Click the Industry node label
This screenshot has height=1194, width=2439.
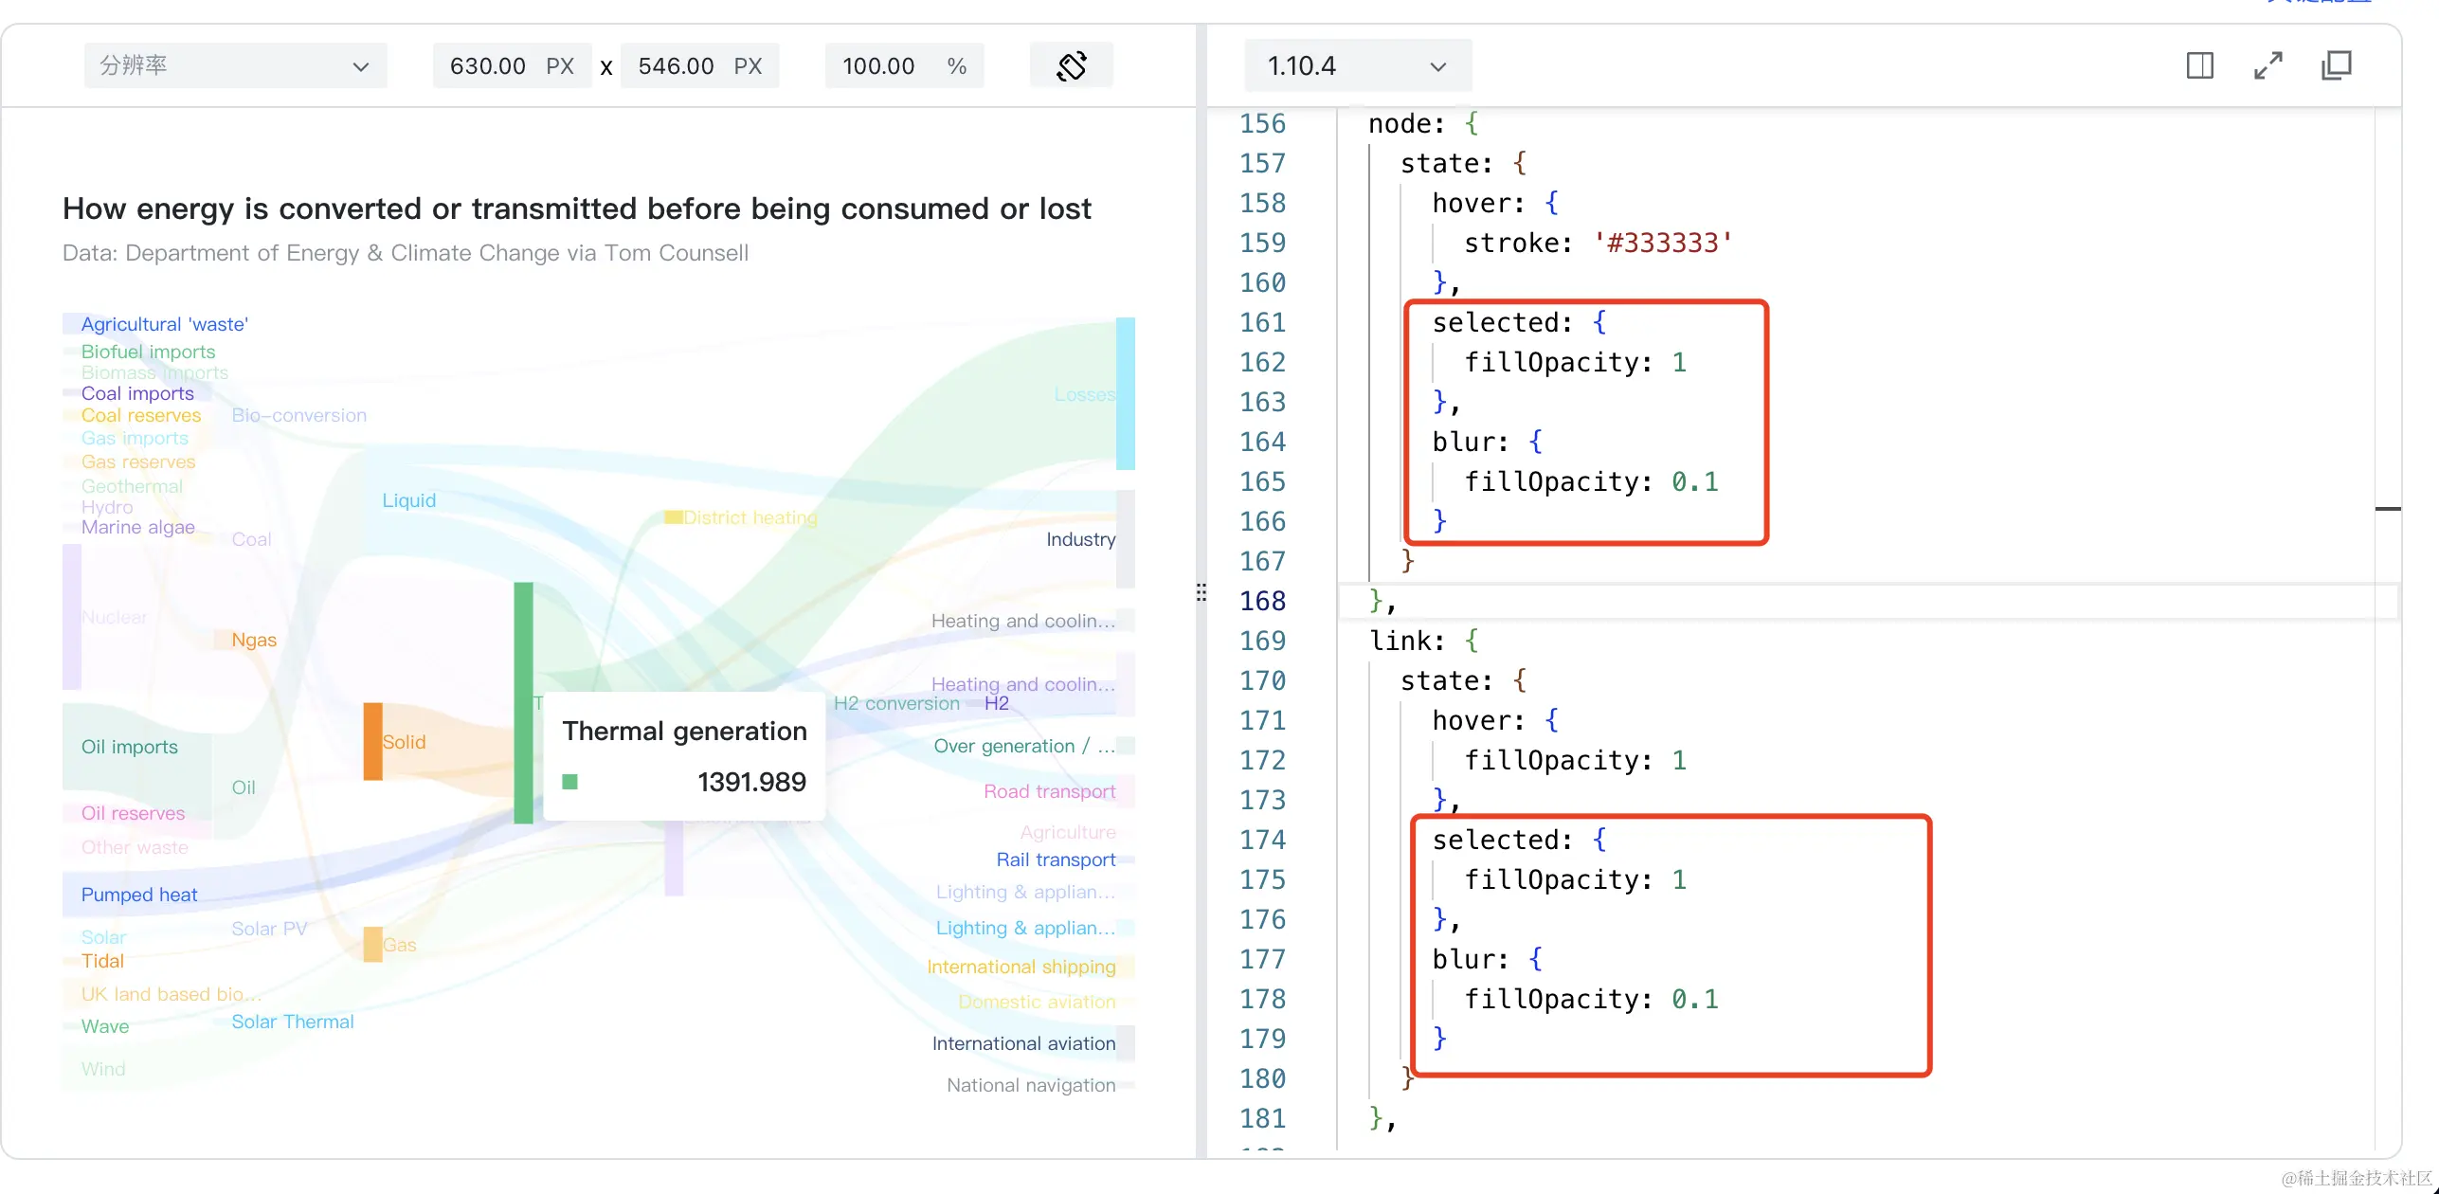pos(1080,539)
